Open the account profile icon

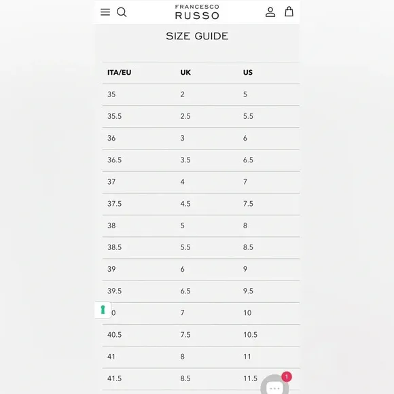tap(270, 12)
